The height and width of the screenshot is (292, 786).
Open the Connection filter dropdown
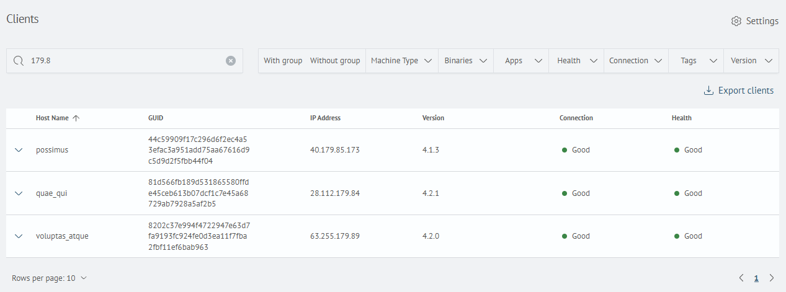point(636,61)
